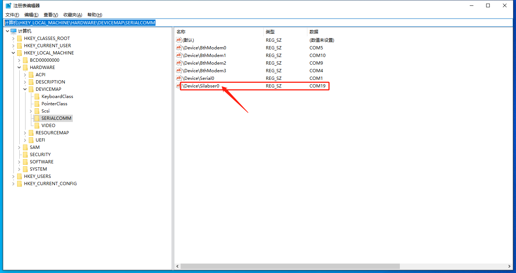Click the COM19 data cell
The height and width of the screenshot is (273, 516).
click(318, 86)
